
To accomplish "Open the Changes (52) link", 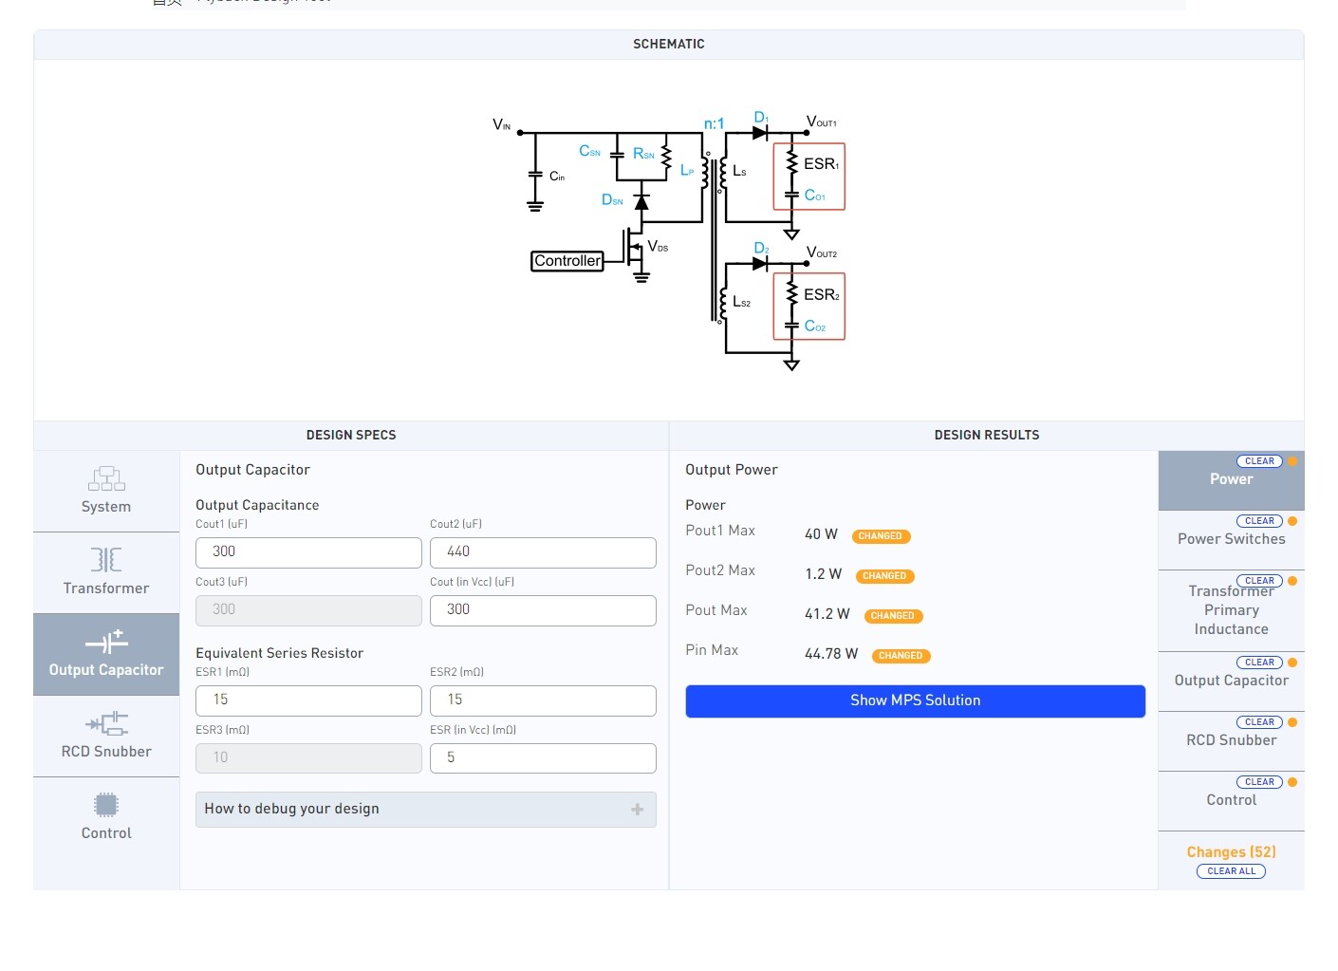I will pos(1231,851).
